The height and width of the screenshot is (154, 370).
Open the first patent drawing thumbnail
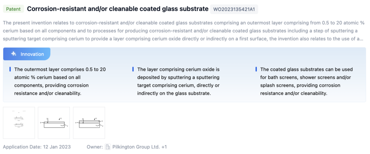pyautogui.click(x=19, y=123)
